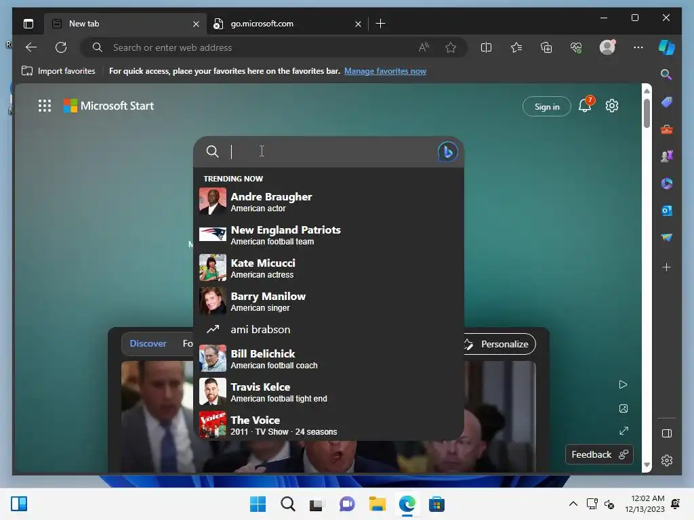Switch to the New tab tab
Screen dimensions: 694x520
point(124,24)
